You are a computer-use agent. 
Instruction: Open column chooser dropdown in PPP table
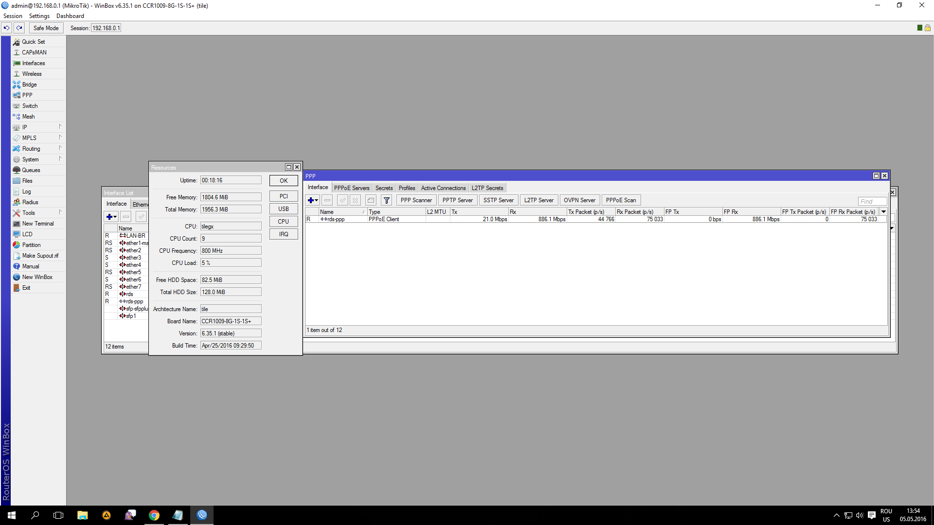(884, 212)
